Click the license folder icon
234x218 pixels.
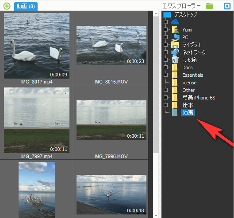click(x=175, y=83)
